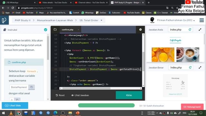Click the translate icon in address bar
The width and height of the screenshot is (206, 116).
click(x=167, y=8)
